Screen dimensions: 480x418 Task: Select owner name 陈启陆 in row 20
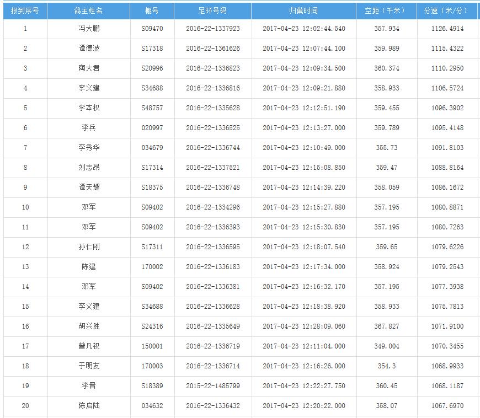(88, 406)
